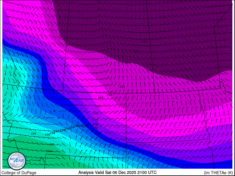Image resolution: width=235 pixels, height=176 pixels.
Task: Click the 266 contour label
Action: (x=101, y=98)
